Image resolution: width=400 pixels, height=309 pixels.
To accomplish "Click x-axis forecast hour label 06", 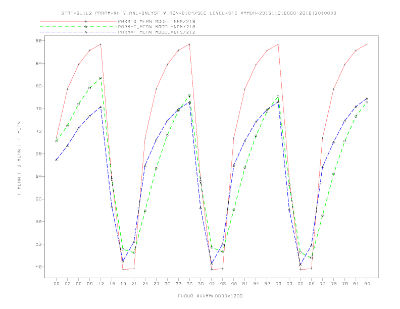I will click(79, 284).
